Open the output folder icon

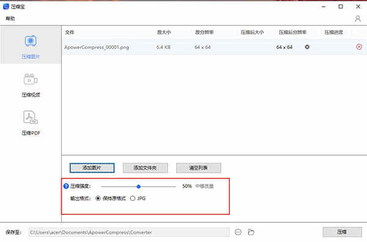pos(251,232)
